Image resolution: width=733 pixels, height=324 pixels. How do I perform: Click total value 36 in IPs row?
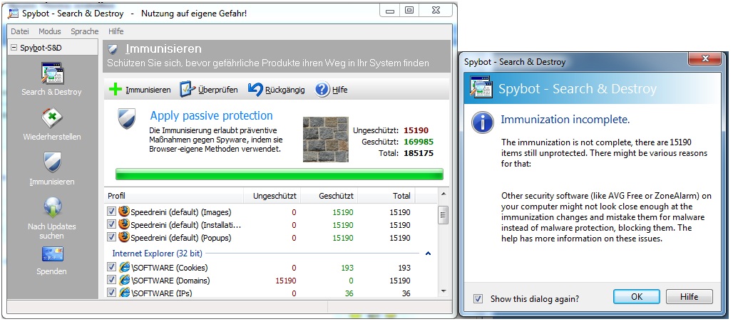[x=406, y=293]
